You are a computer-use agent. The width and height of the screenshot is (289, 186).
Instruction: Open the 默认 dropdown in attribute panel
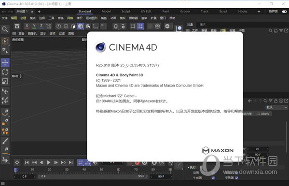point(276,107)
